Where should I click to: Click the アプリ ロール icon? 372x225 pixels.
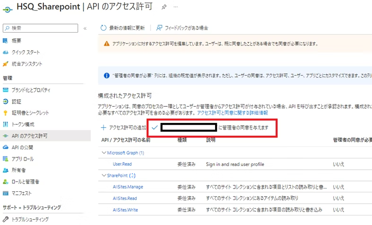(x=6, y=159)
